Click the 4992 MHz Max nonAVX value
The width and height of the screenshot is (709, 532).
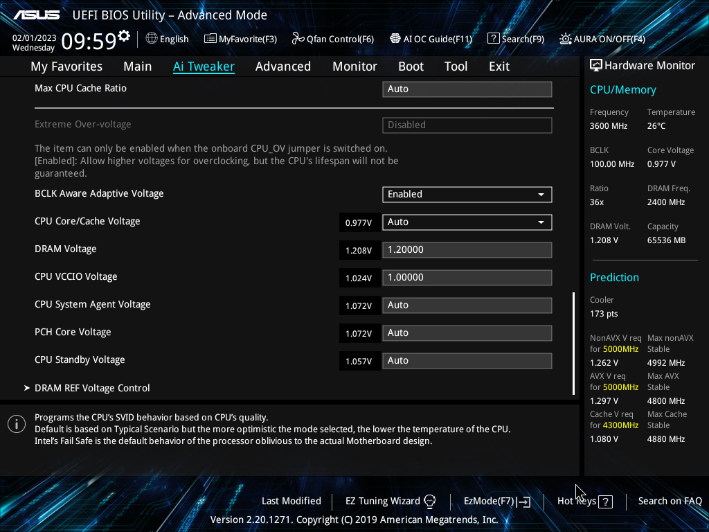pyautogui.click(x=666, y=363)
